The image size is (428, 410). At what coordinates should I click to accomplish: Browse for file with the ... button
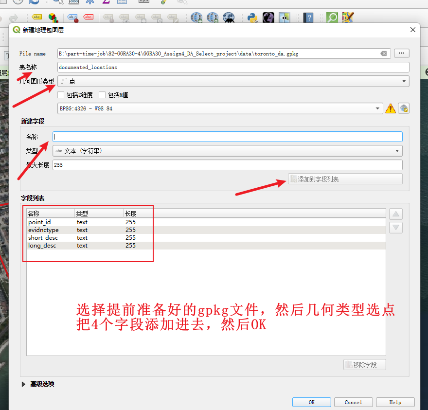click(x=401, y=53)
